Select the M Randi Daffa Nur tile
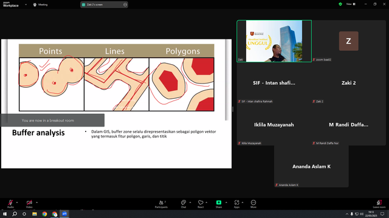The width and height of the screenshot is (389, 218). pyautogui.click(x=348, y=125)
